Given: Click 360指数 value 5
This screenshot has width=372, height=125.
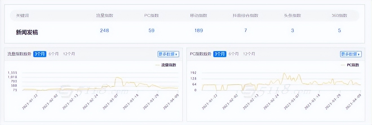Looking at the screenshot, I should [x=340, y=31].
